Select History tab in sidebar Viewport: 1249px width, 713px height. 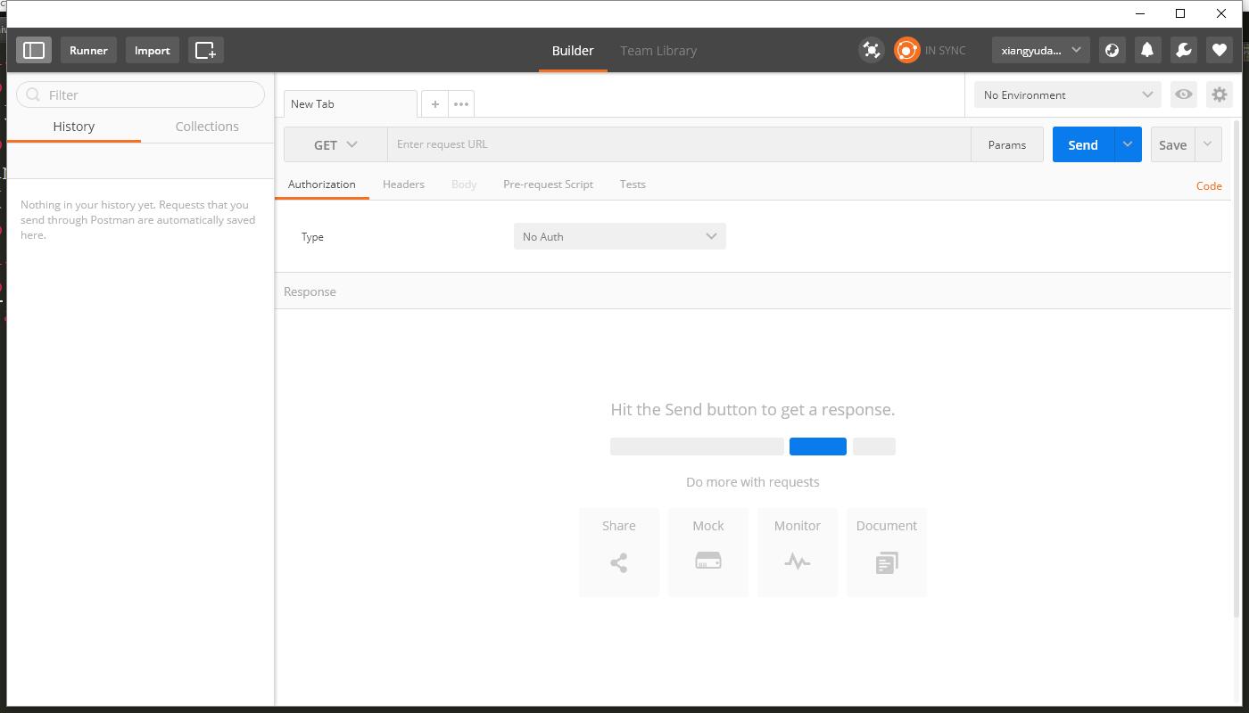tap(74, 127)
